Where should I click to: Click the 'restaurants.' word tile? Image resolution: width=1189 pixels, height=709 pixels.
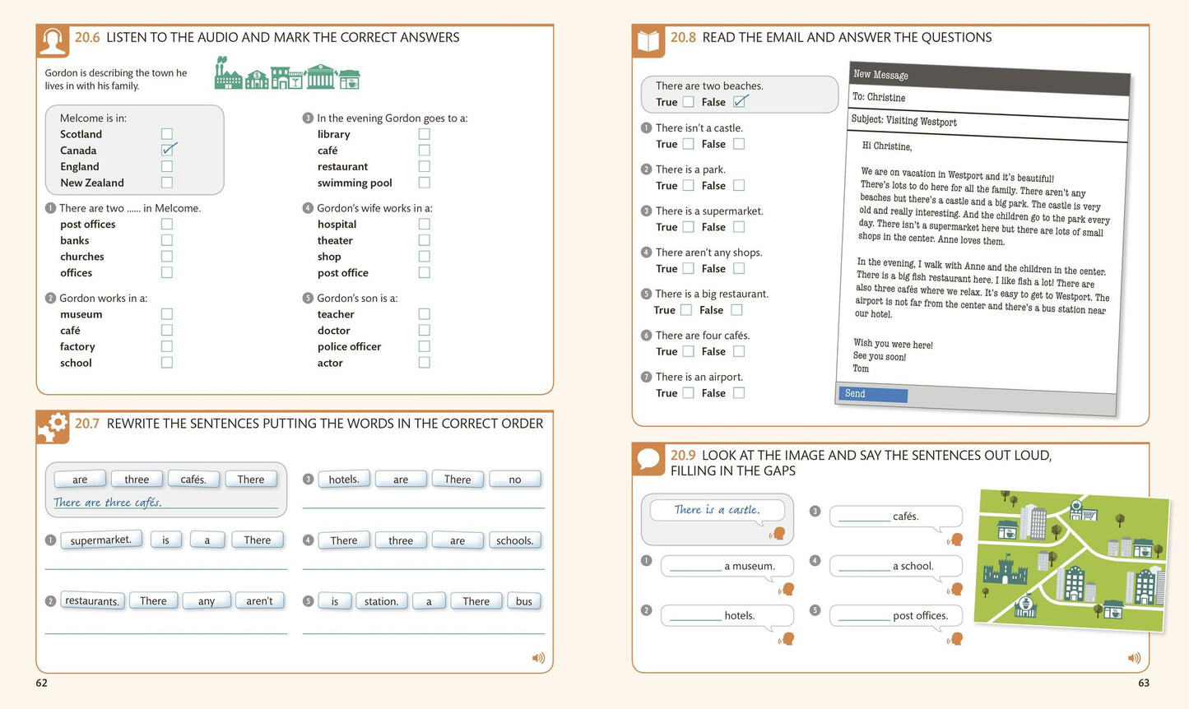tap(92, 601)
